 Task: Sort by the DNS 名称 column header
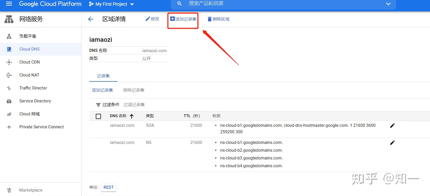[118, 116]
